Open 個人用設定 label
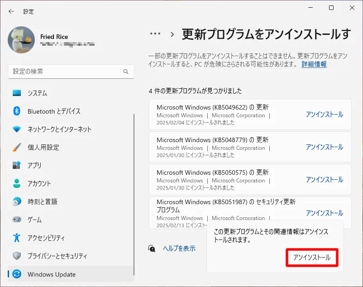Image resolution: width=363 pixels, height=287 pixels. pos(43,147)
